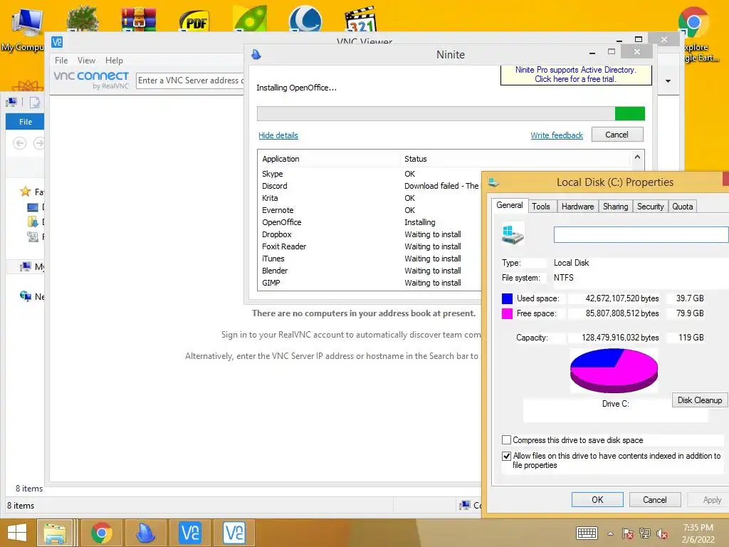Click the Local Disk Properties title icon
The height and width of the screenshot is (547, 729).
point(494,182)
